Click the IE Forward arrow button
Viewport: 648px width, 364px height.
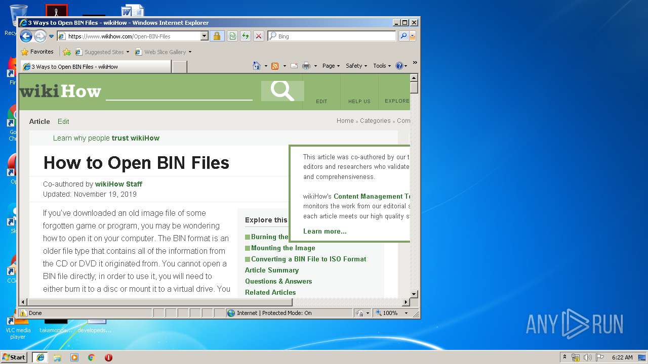tap(40, 36)
